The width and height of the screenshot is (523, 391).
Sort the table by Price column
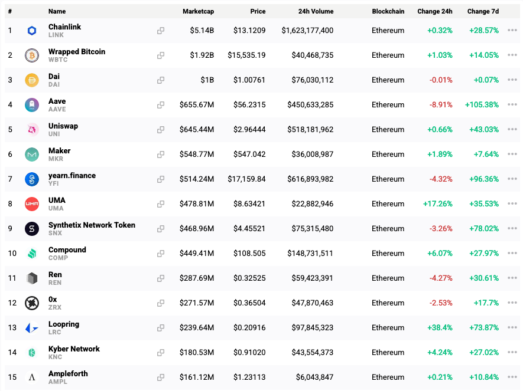point(258,11)
